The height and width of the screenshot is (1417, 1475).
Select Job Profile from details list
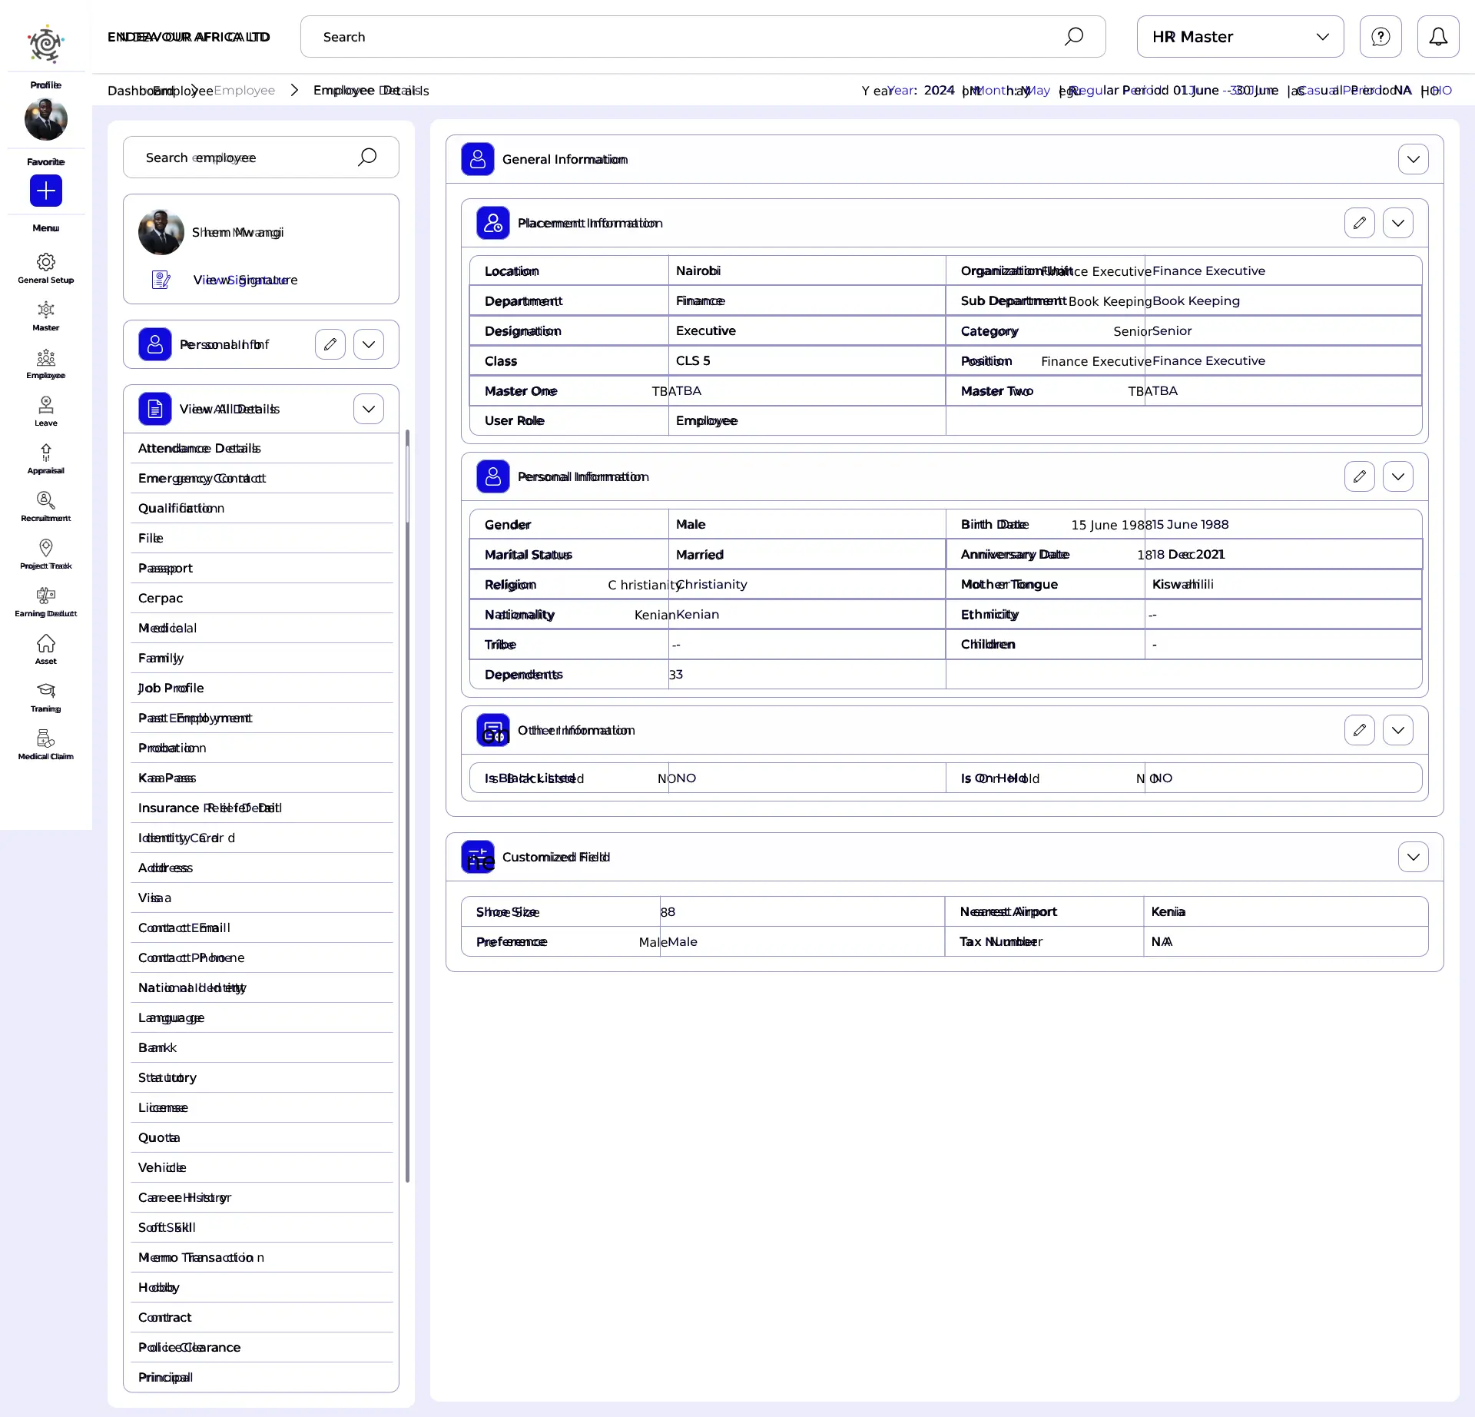(171, 688)
